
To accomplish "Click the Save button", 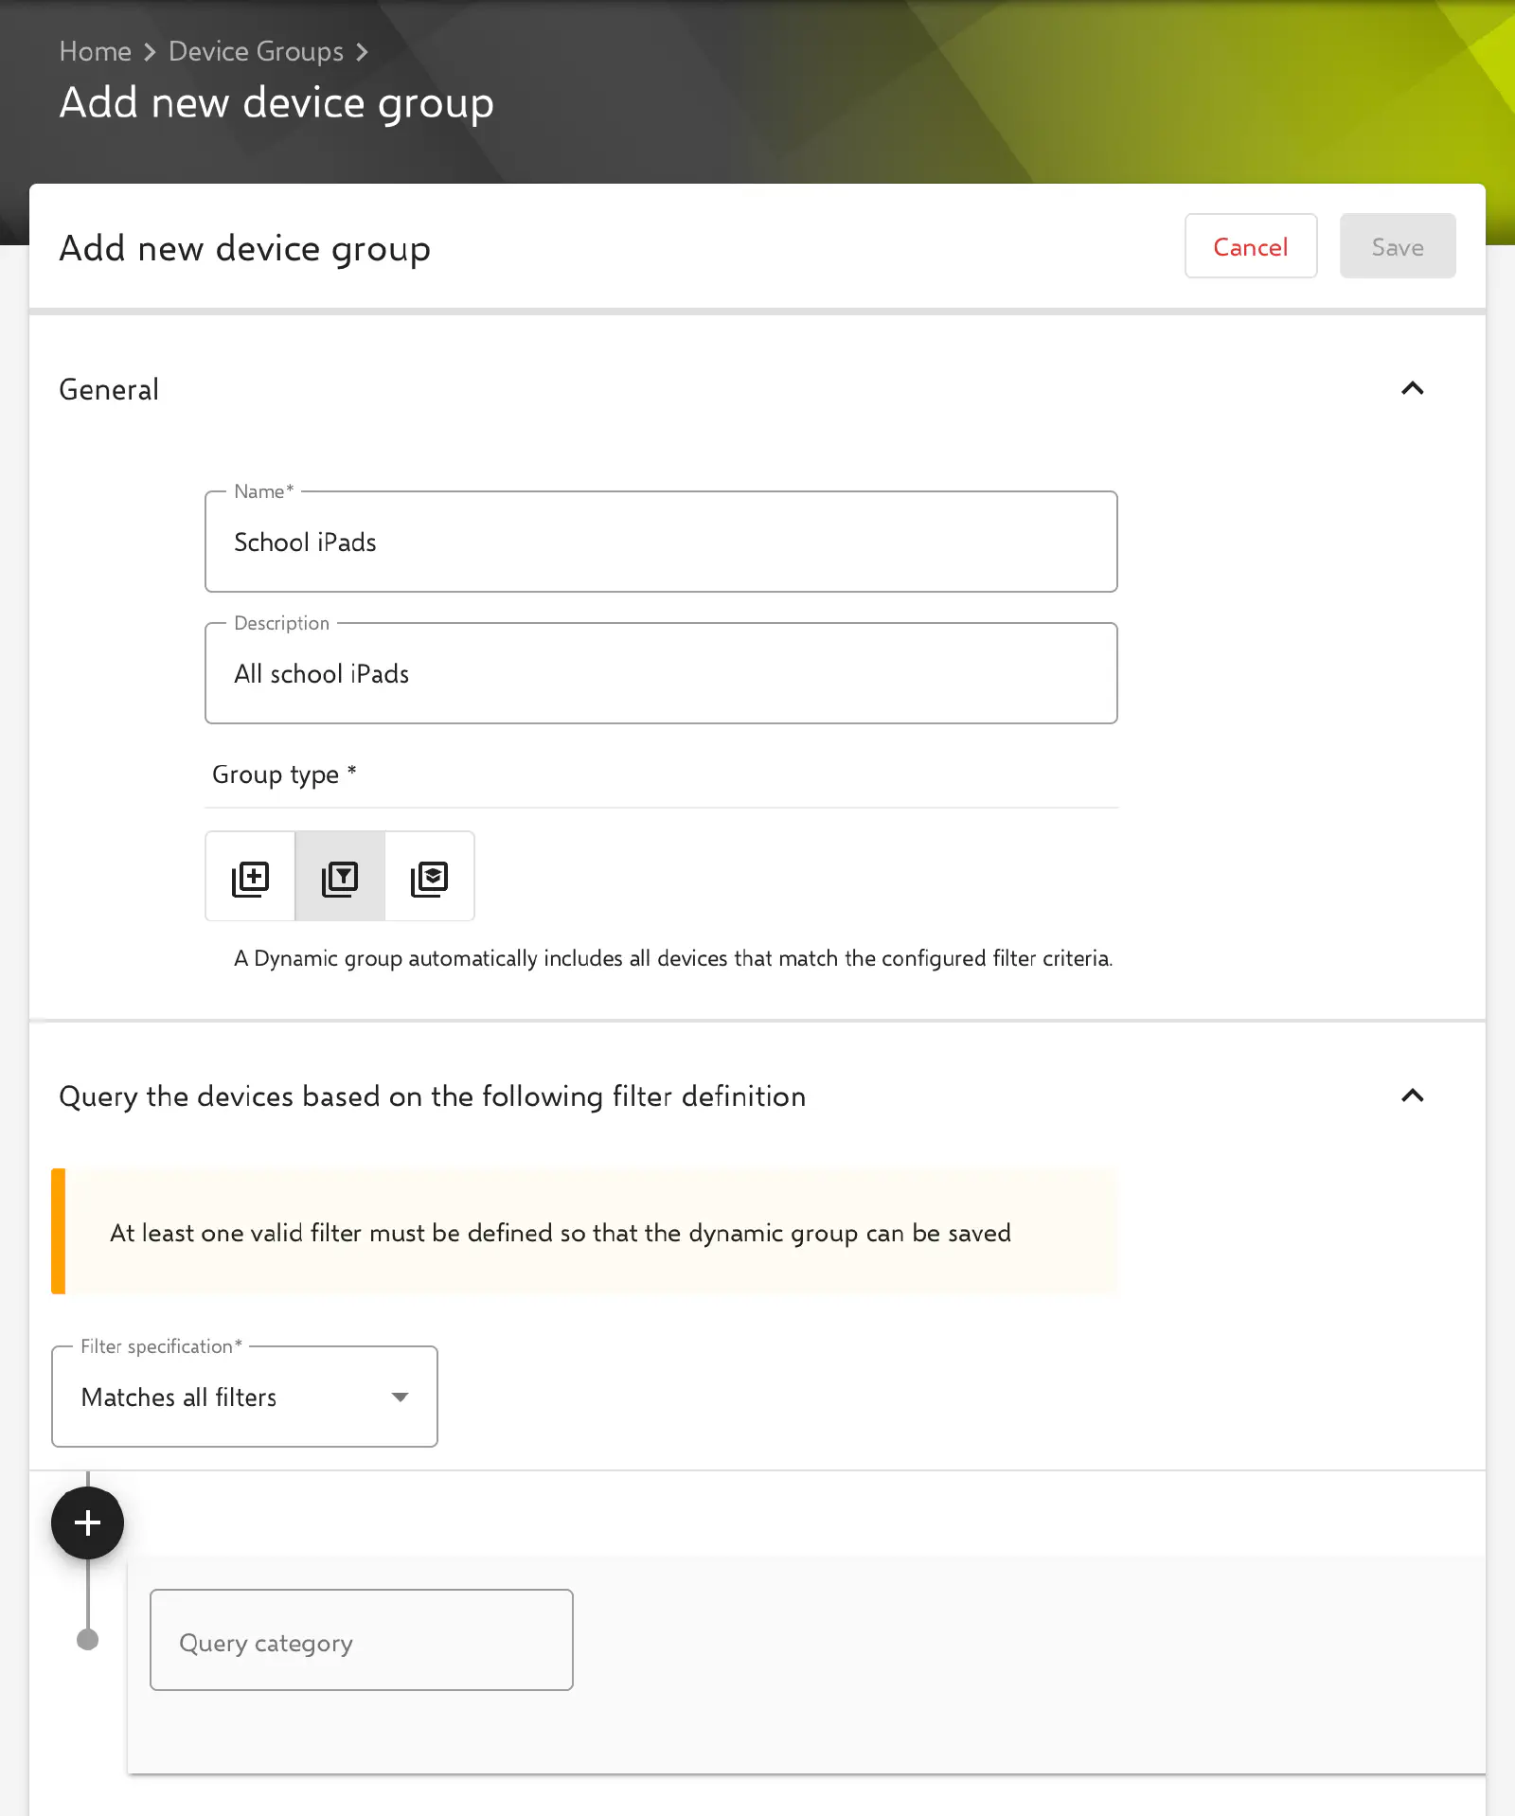I will tap(1397, 246).
